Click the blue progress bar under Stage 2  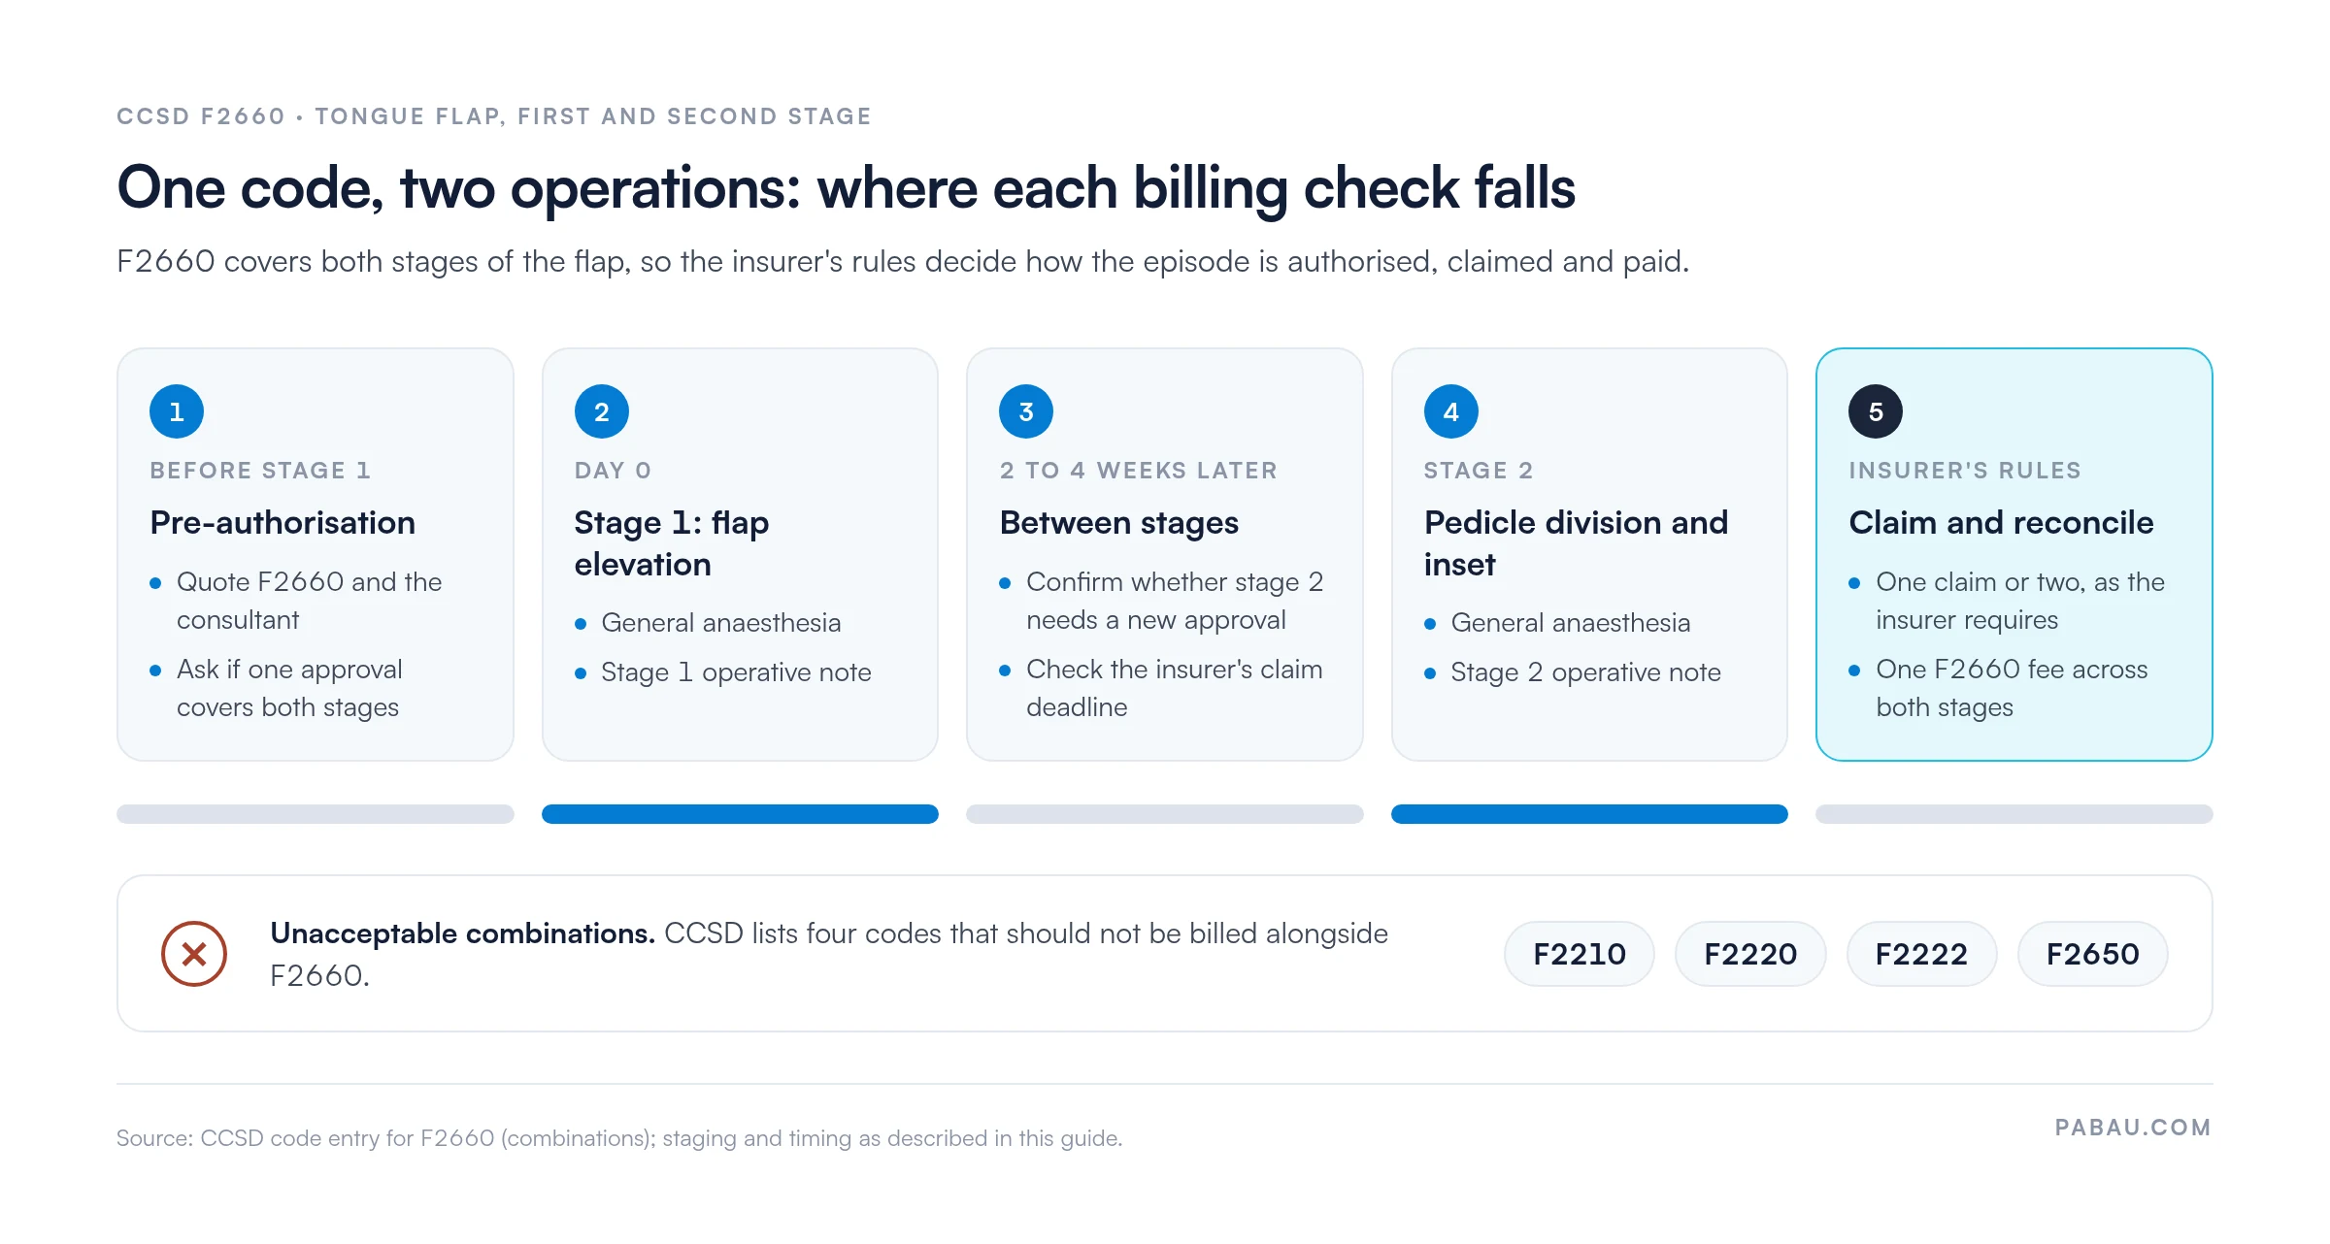coord(1589,814)
